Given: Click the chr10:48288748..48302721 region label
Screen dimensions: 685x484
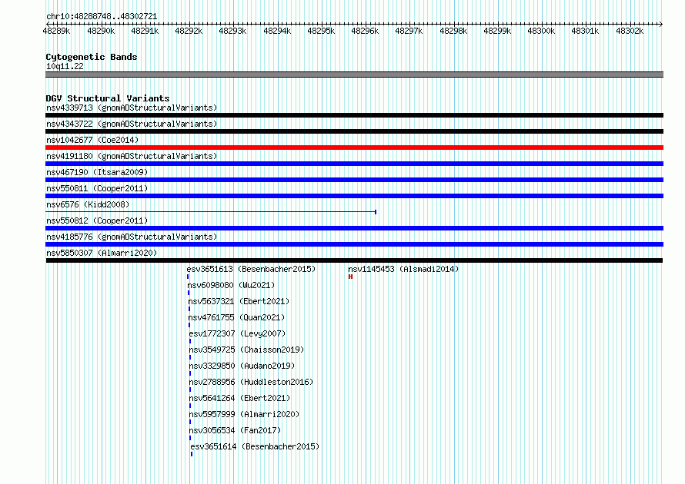Looking at the screenshot, I should [102, 17].
